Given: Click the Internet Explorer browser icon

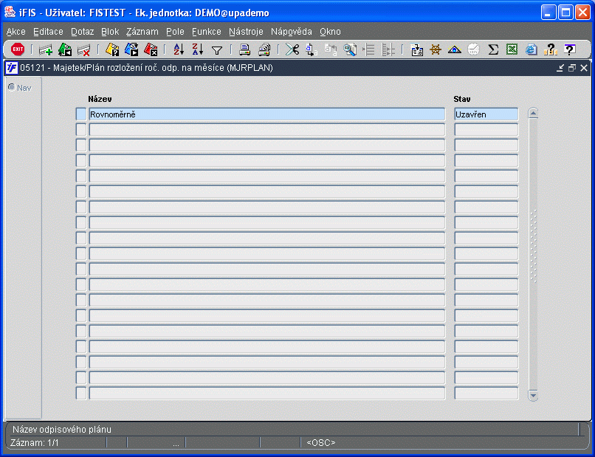Looking at the screenshot, I should pos(532,49).
